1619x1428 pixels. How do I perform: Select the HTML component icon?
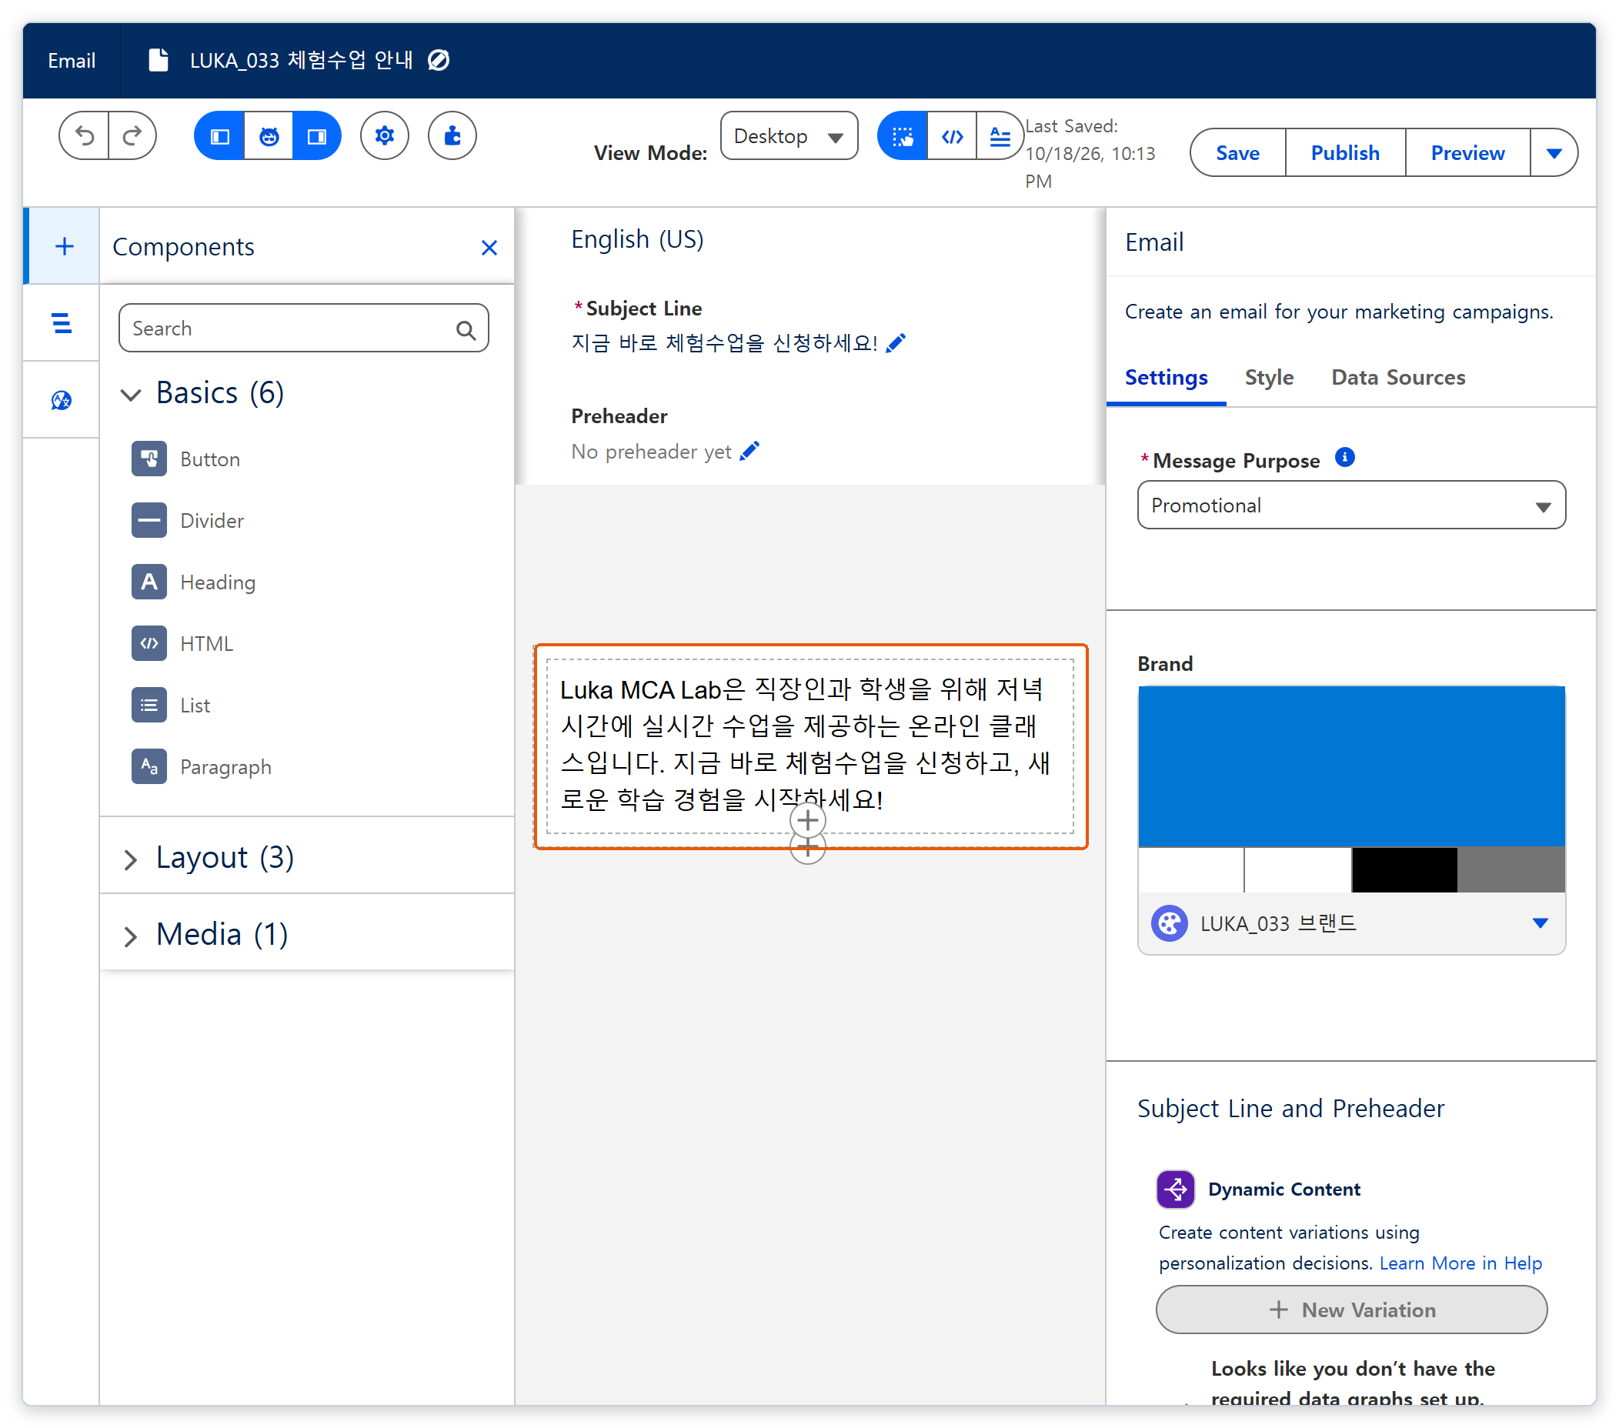(x=149, y=643)
